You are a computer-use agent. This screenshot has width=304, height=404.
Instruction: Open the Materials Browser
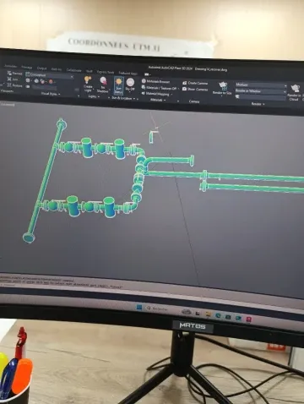click(155, 81)
